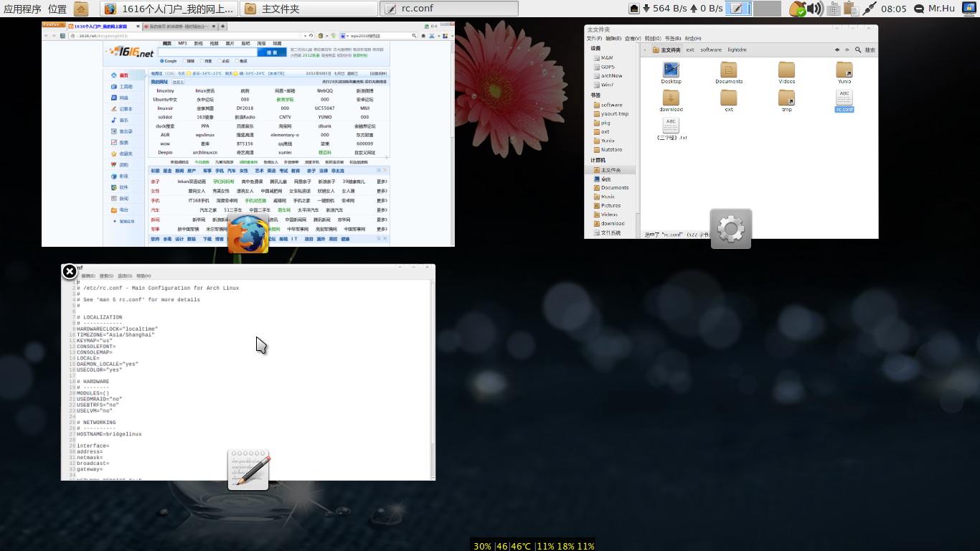Open the 应用程序 panel menu

coord(22,9)
